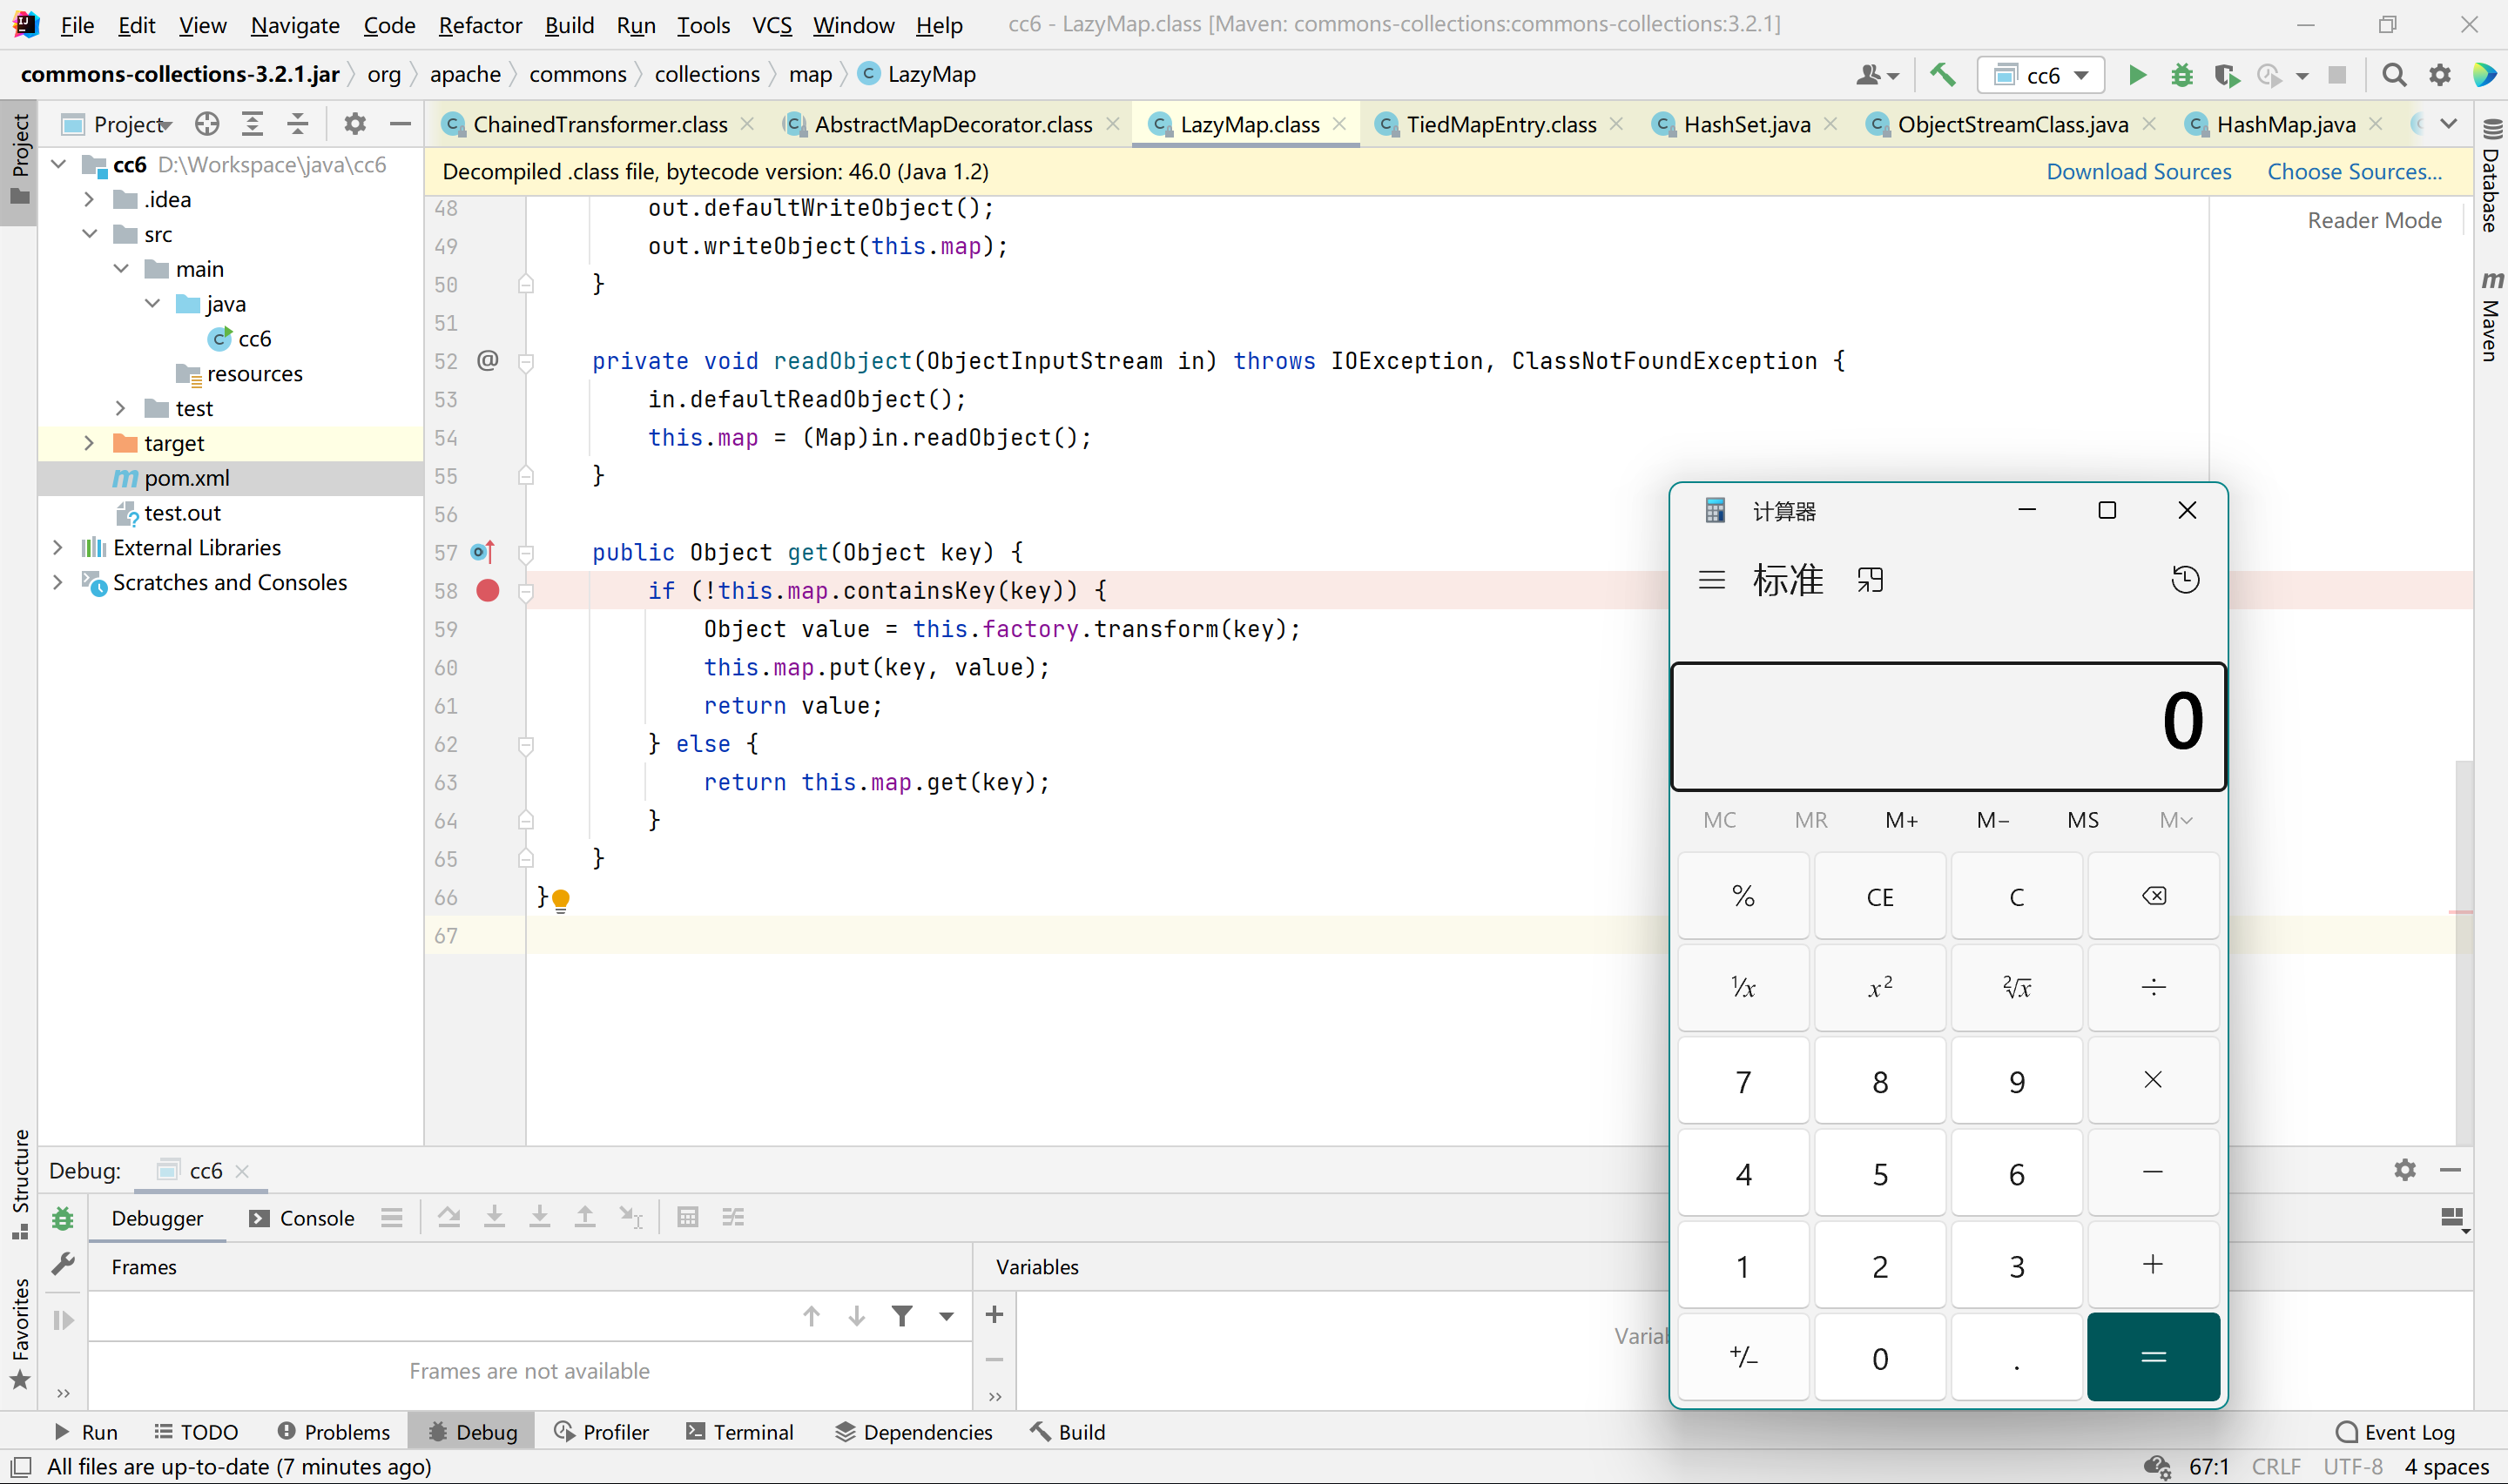Open the Terminal tool window tab

tap(739, 1432)
